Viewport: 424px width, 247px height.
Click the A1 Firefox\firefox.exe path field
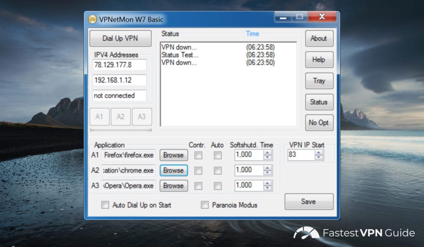click(128, 155)
